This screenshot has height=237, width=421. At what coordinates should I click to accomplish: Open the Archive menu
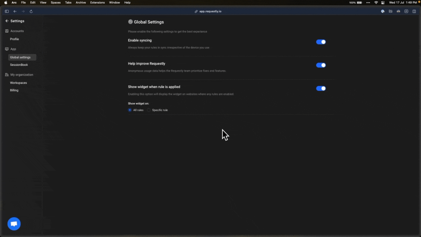pos(81,2)
